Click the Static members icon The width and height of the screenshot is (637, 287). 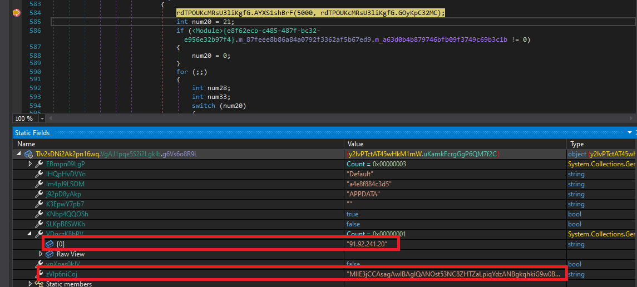39,284
